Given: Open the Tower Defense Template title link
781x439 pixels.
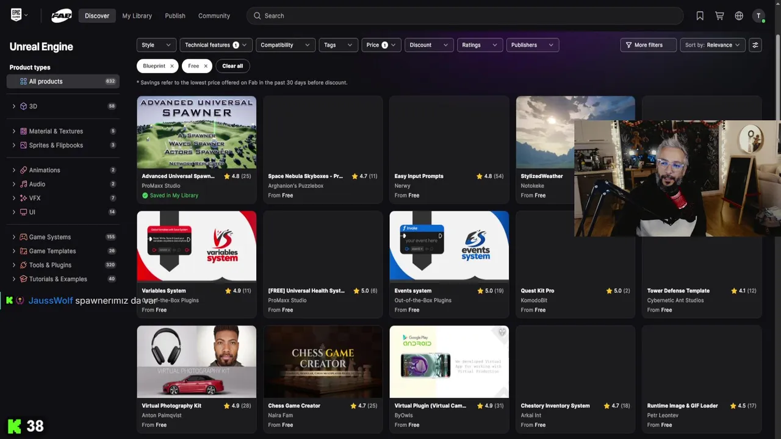Looking at the screenshot, I should 678,291.
